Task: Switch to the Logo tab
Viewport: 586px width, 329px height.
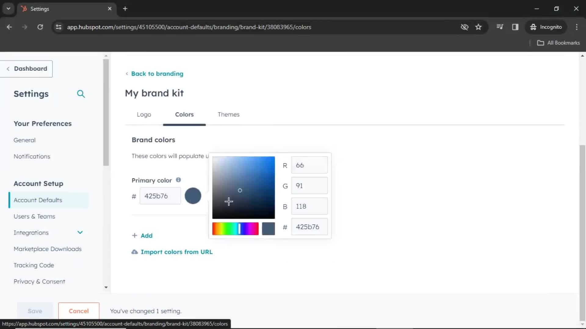Action: pos(144,114)
